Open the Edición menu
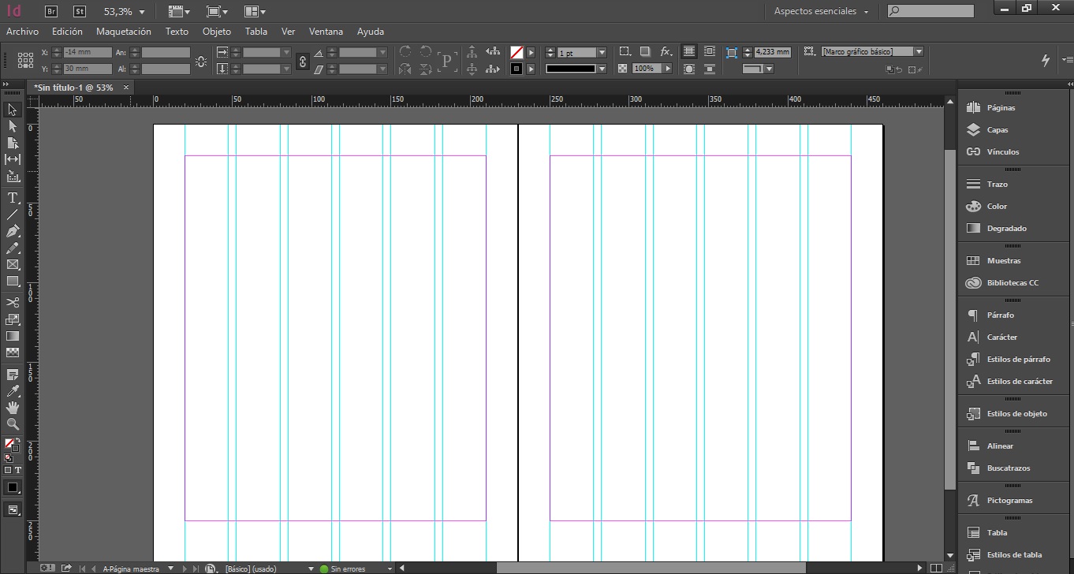1074x574 pixels. [67, 32]
